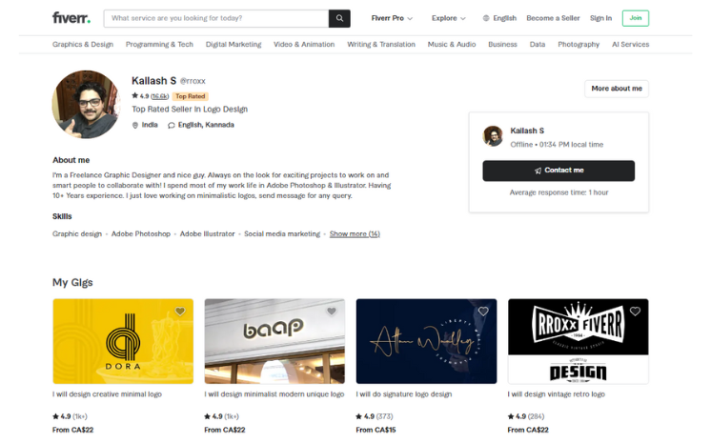Click the Contact me button
The height and width of the screenshot is (443, 711).
point(559,171)
